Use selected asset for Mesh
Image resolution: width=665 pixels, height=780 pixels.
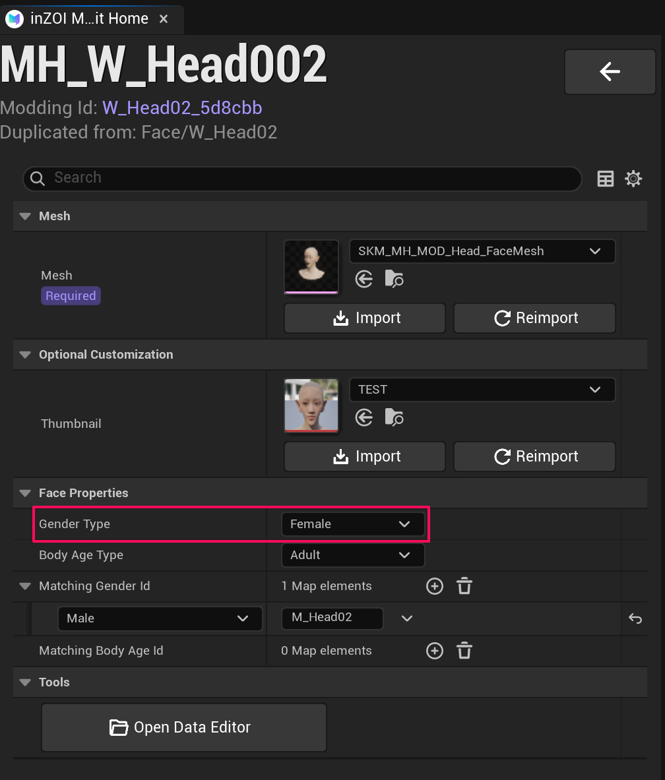pos(364,280)
